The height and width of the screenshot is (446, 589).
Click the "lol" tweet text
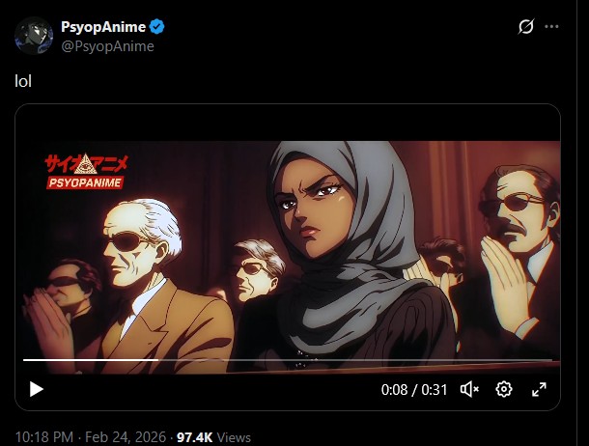[23, 81]
